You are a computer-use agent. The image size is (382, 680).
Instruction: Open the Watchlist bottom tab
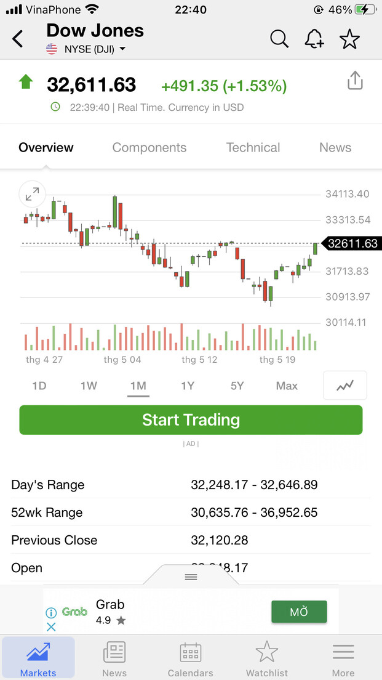tap(267, 658)
